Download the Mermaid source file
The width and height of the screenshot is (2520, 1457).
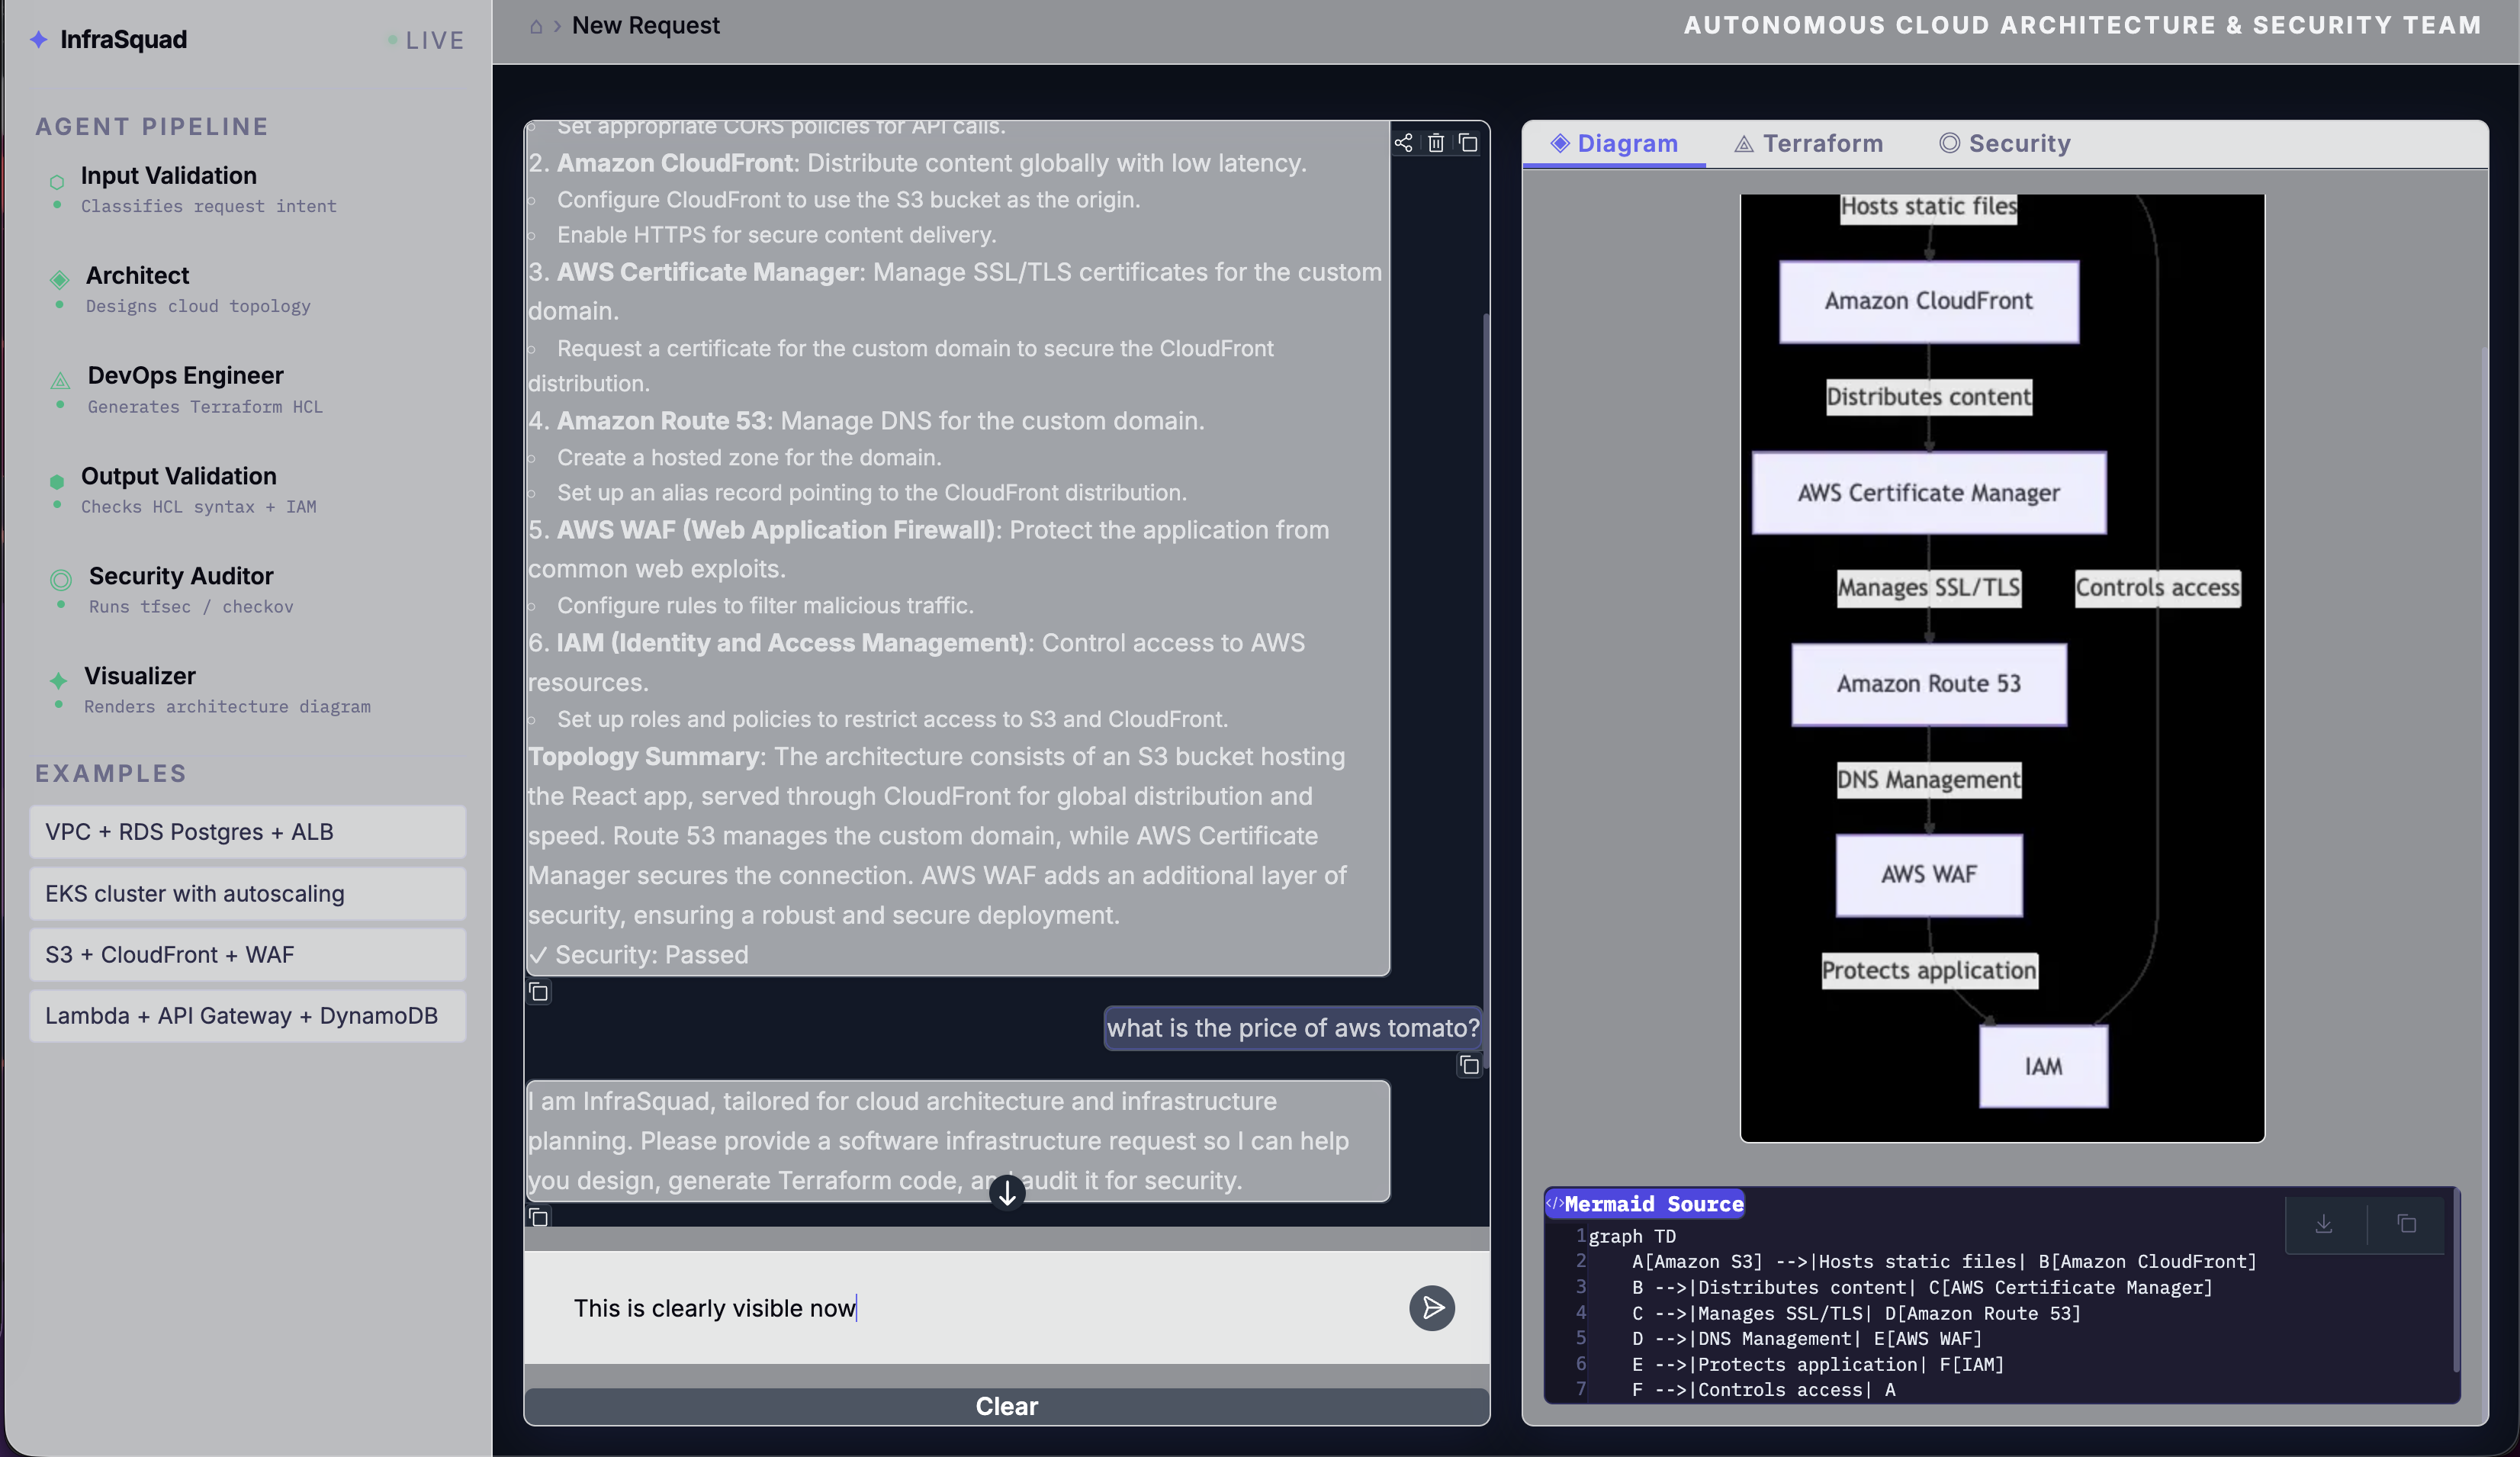(x=2324, y=1224)
